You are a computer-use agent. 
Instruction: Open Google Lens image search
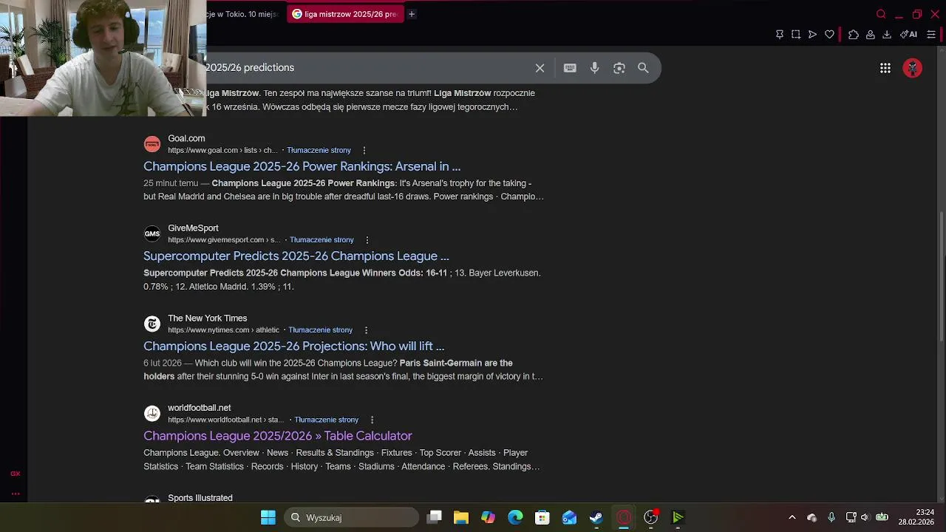pyautogui.click(x=619, y=68)
